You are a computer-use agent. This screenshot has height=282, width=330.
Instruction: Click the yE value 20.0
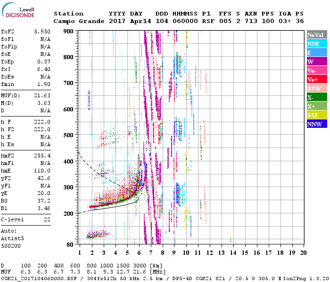point(44,193)
